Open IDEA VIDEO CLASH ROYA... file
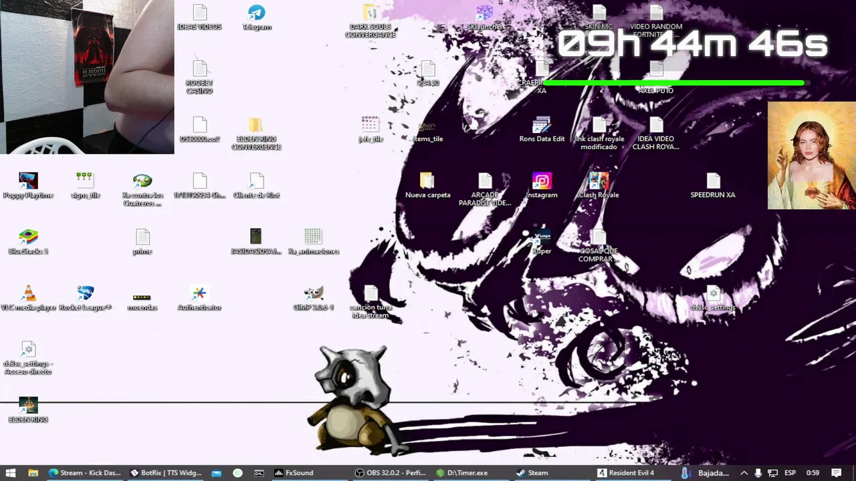This screenshot has height=481, width=856. coord(656,134)
